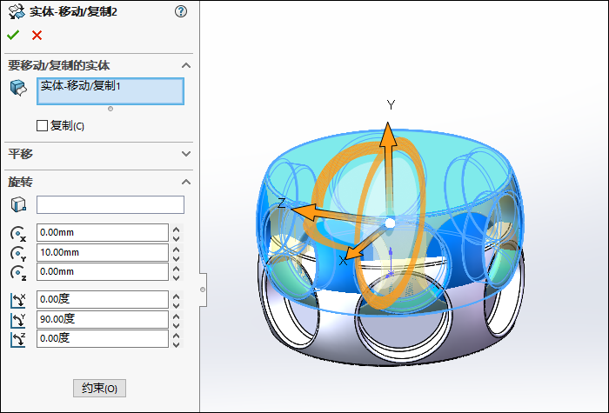Decrease Y angle 90.00度 with down arrow
The height and width of the screenshot is (413, 609).
point(177,324)
